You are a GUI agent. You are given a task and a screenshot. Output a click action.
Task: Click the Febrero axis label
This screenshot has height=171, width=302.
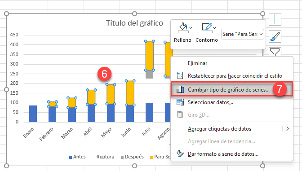(46, 134)
